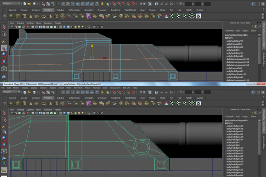The image size is (266, 177).
Task: Create a polygon pyramid from lower window shelf
Action: click(x=50, y=103)
